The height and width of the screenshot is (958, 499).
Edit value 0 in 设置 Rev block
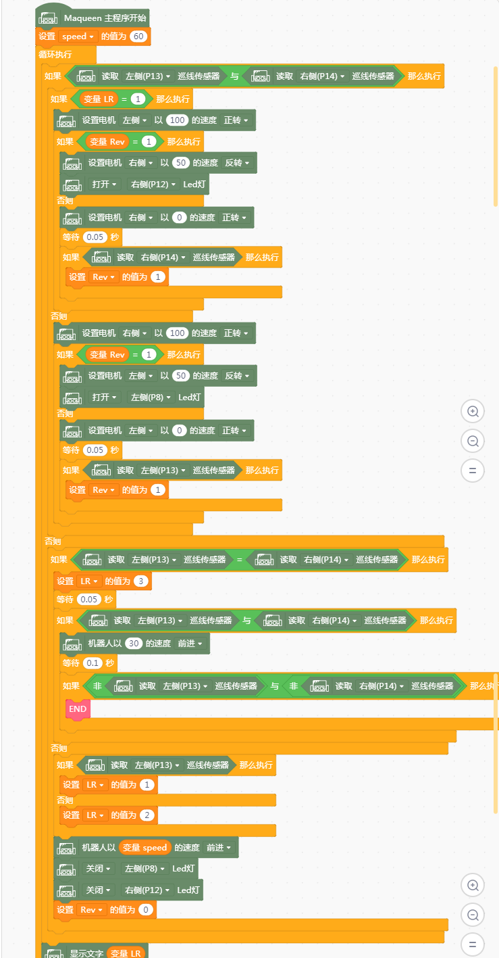[147, 910]
